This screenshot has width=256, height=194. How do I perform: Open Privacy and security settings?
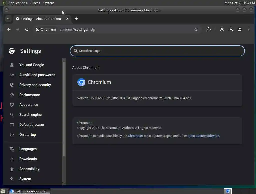coord(35,85)
